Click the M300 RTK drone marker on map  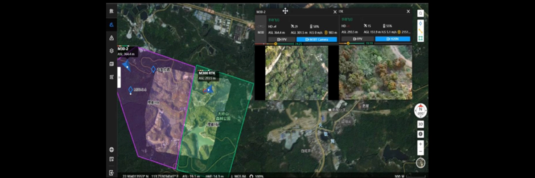coord(208,89)
